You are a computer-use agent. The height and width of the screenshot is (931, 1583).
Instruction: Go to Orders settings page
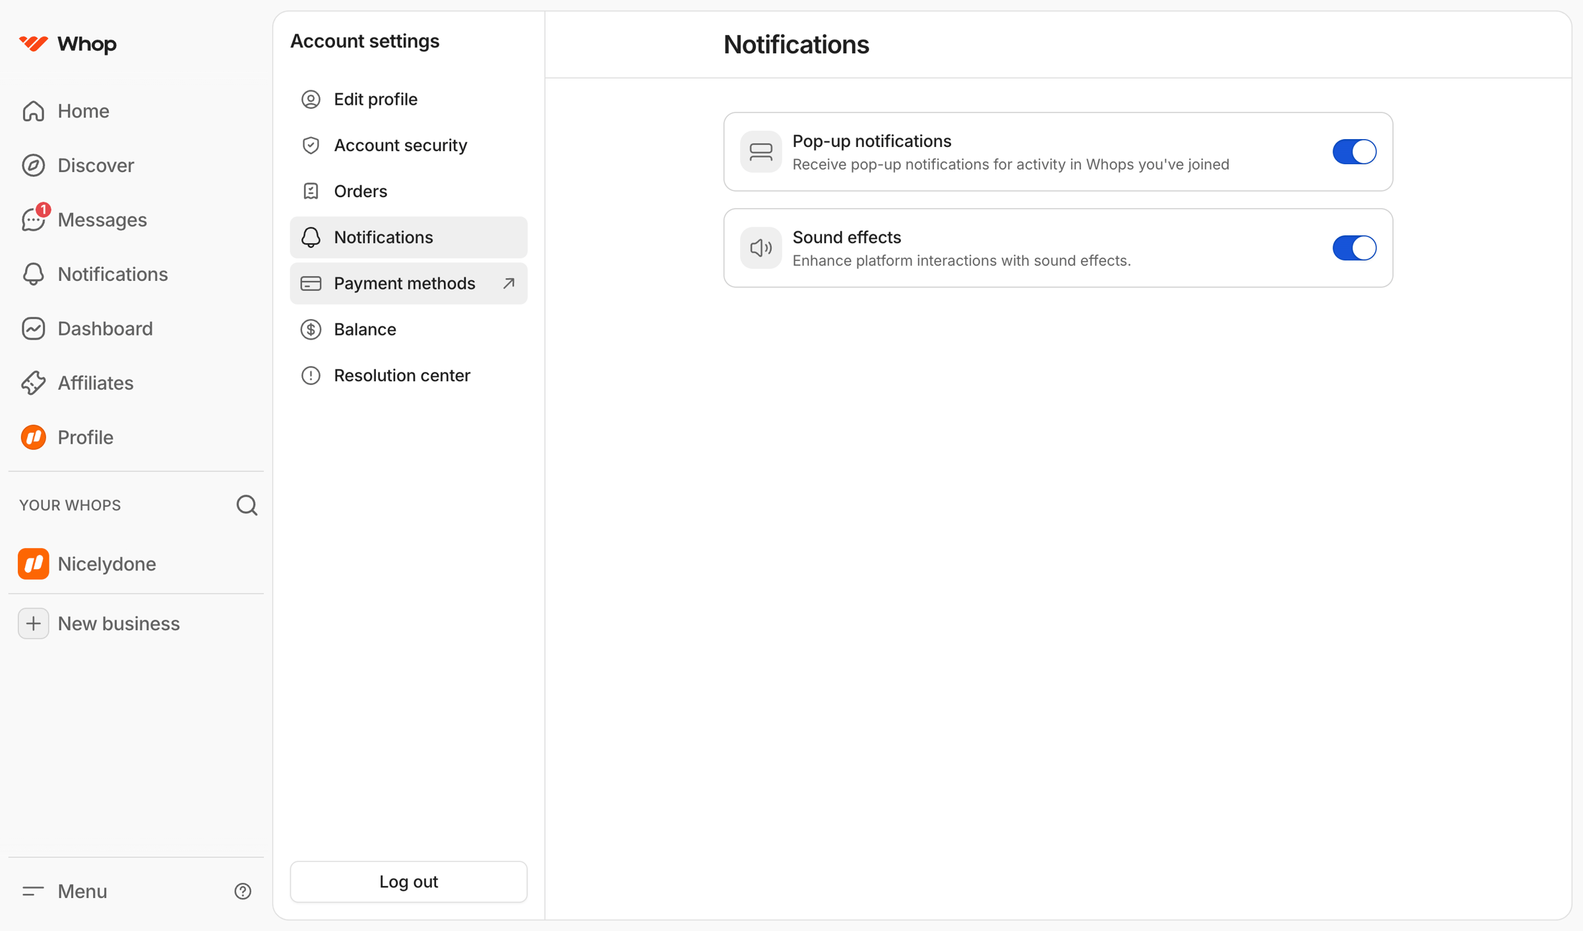408,191
